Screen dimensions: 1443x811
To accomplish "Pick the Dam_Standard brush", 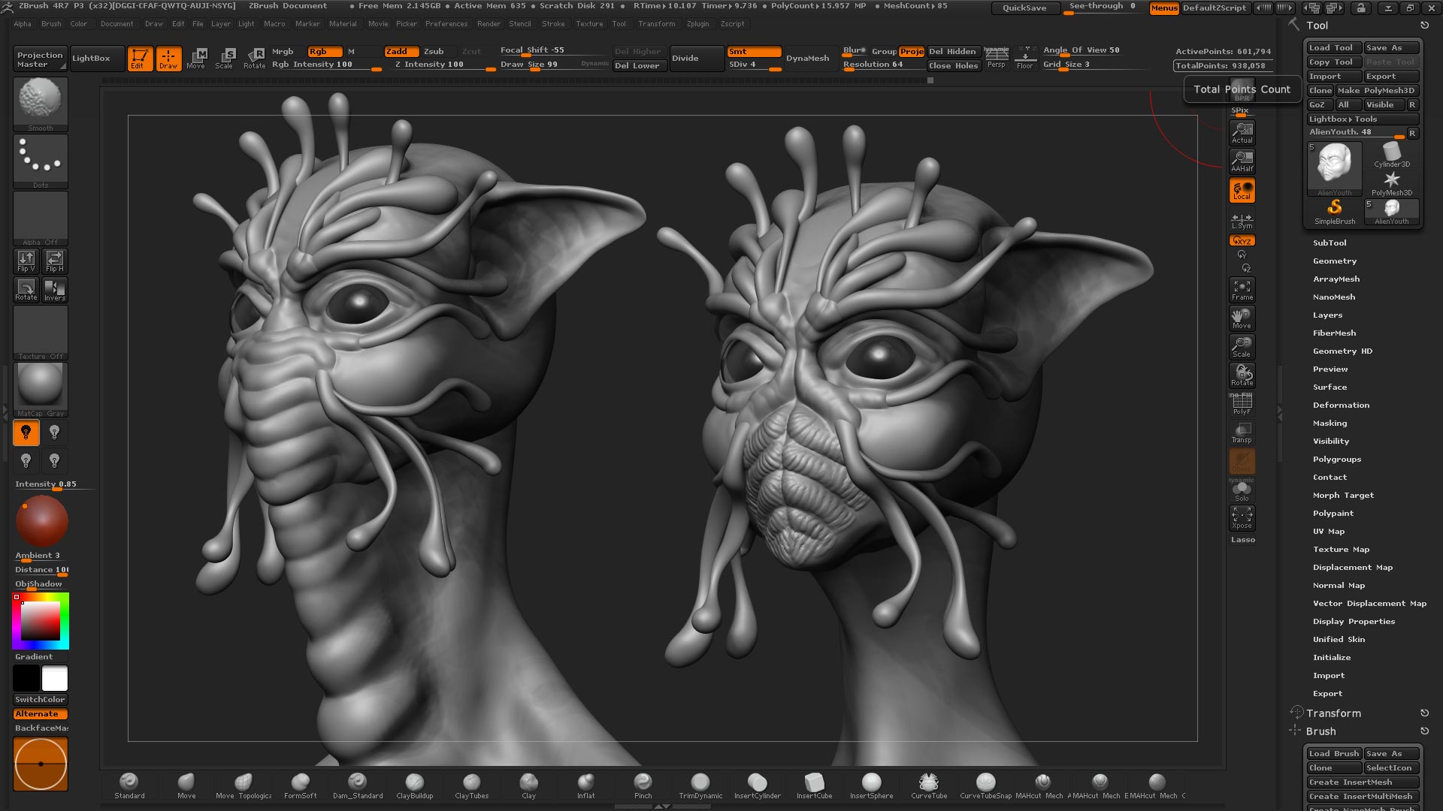I will [358, 785].
